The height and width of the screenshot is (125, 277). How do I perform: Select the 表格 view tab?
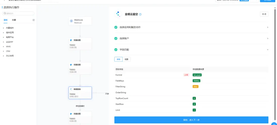pyautogui.click(x=118, y=59)
